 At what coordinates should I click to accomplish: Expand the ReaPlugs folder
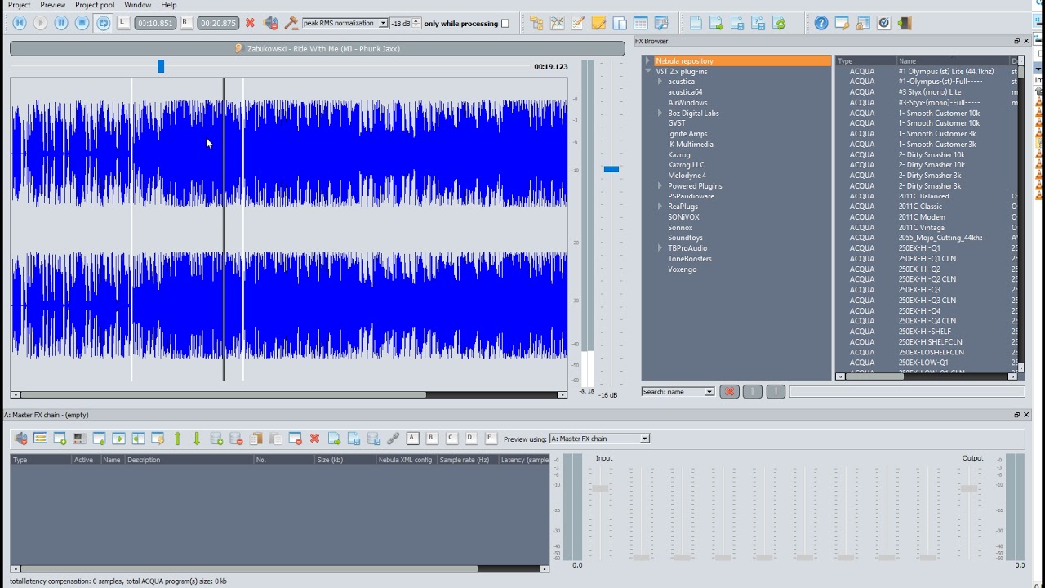pyautogui.click(x=660, y=207)
